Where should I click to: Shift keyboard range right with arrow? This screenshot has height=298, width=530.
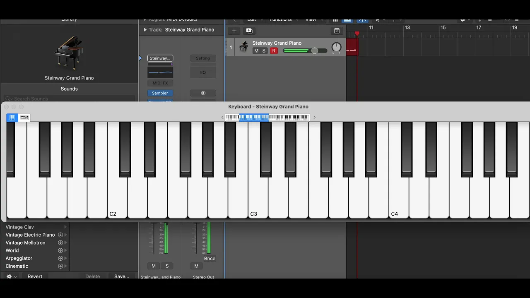coord(314,118)
